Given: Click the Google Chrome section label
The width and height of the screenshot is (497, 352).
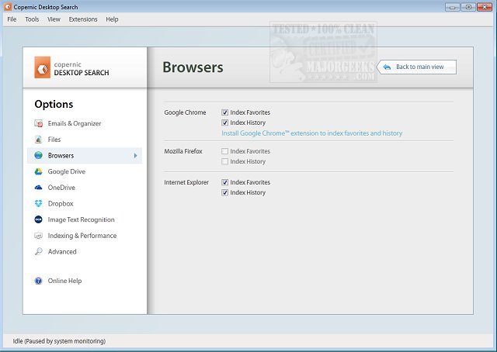Looking at the screenshot, I should [185, 112].
